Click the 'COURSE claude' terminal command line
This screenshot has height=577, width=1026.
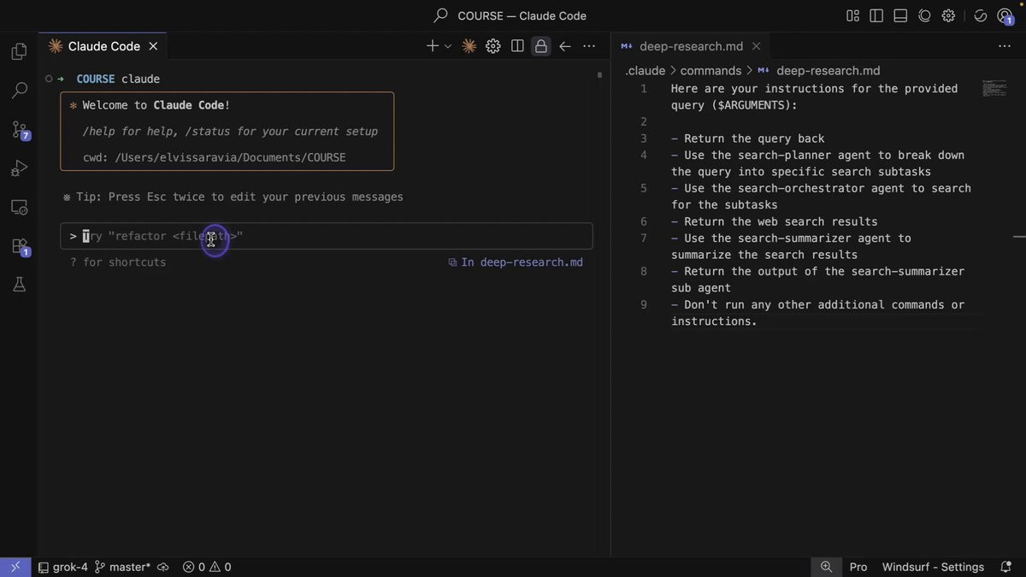118,79
